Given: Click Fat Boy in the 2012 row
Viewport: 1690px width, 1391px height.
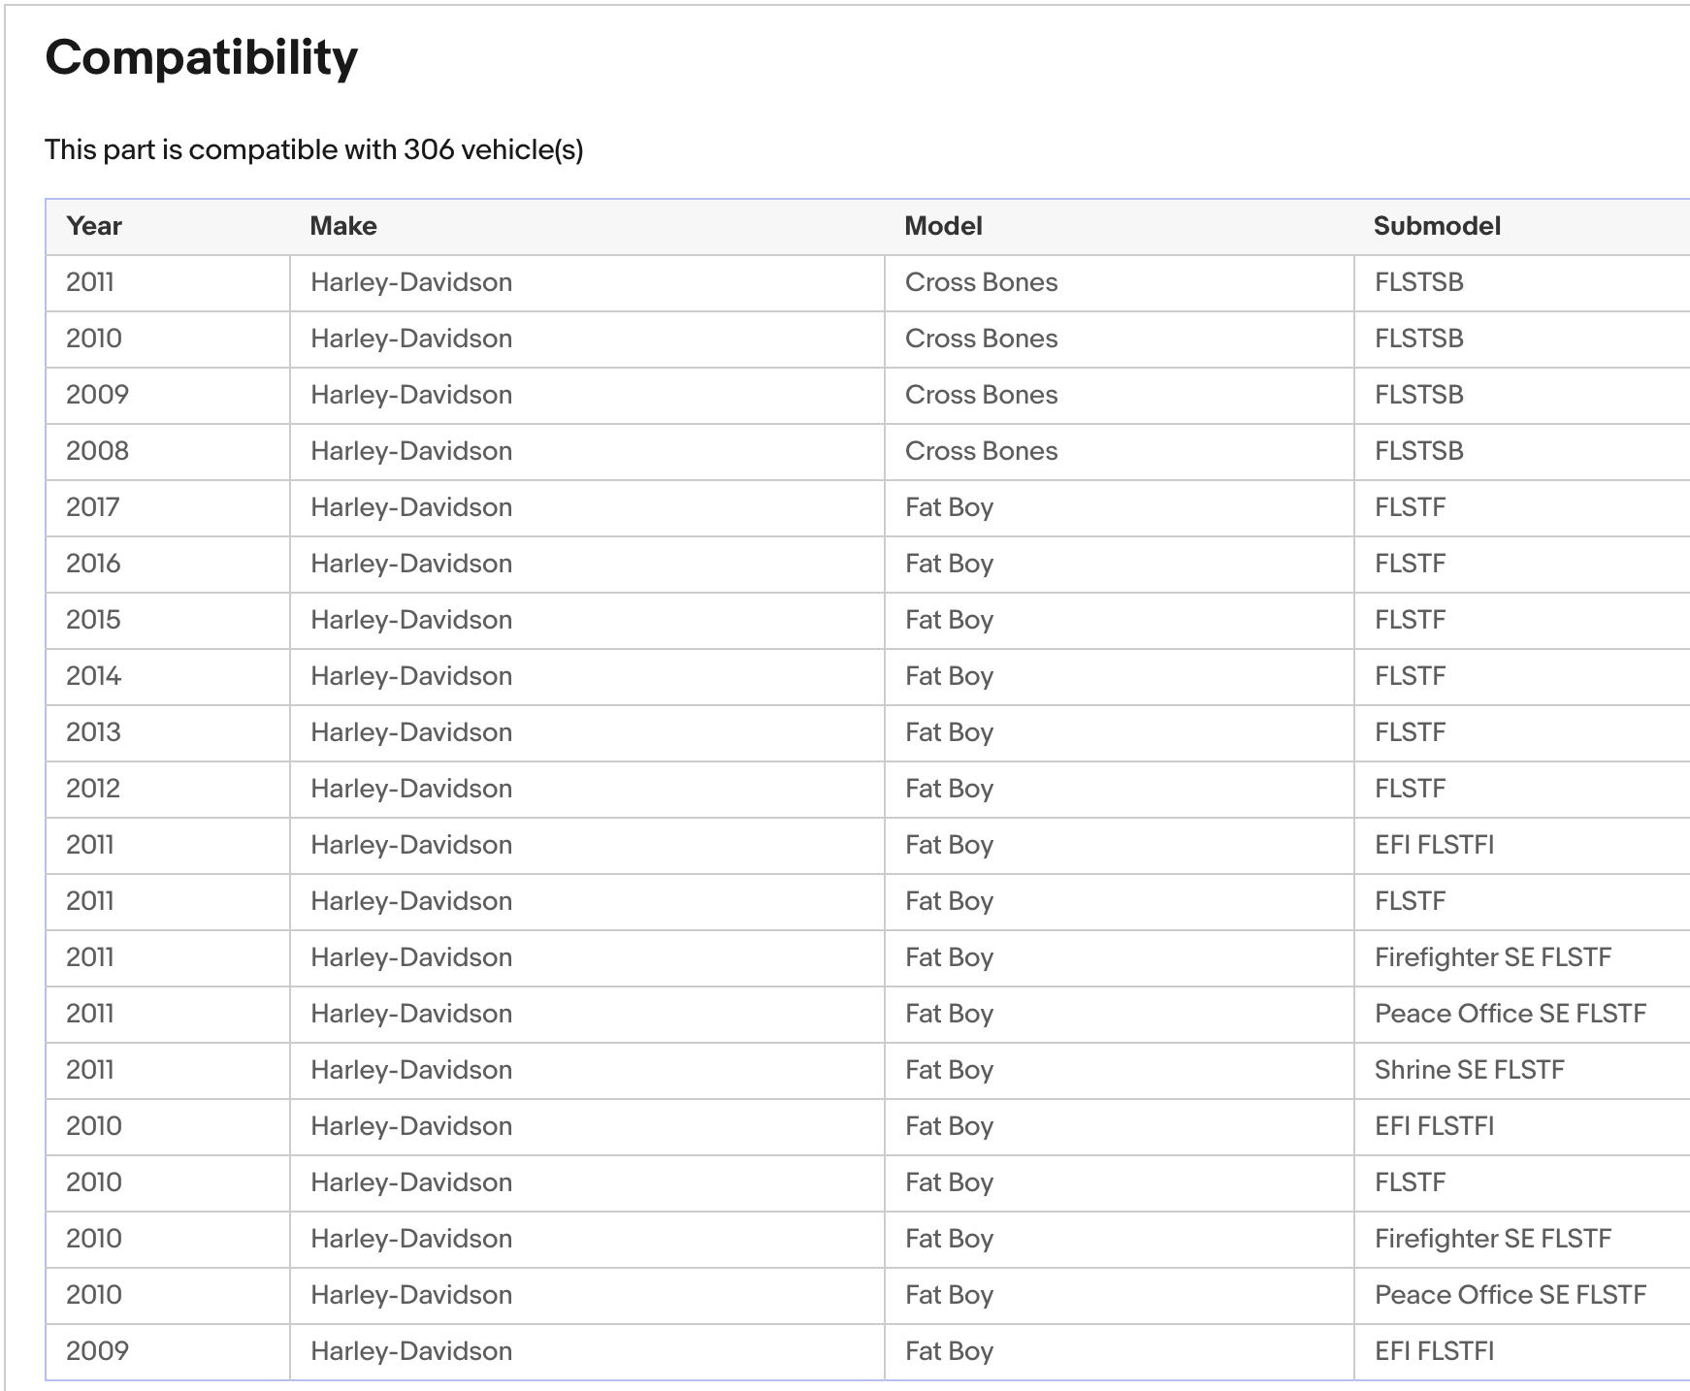Looking at the screenshot, I should (x=949, y=789).
